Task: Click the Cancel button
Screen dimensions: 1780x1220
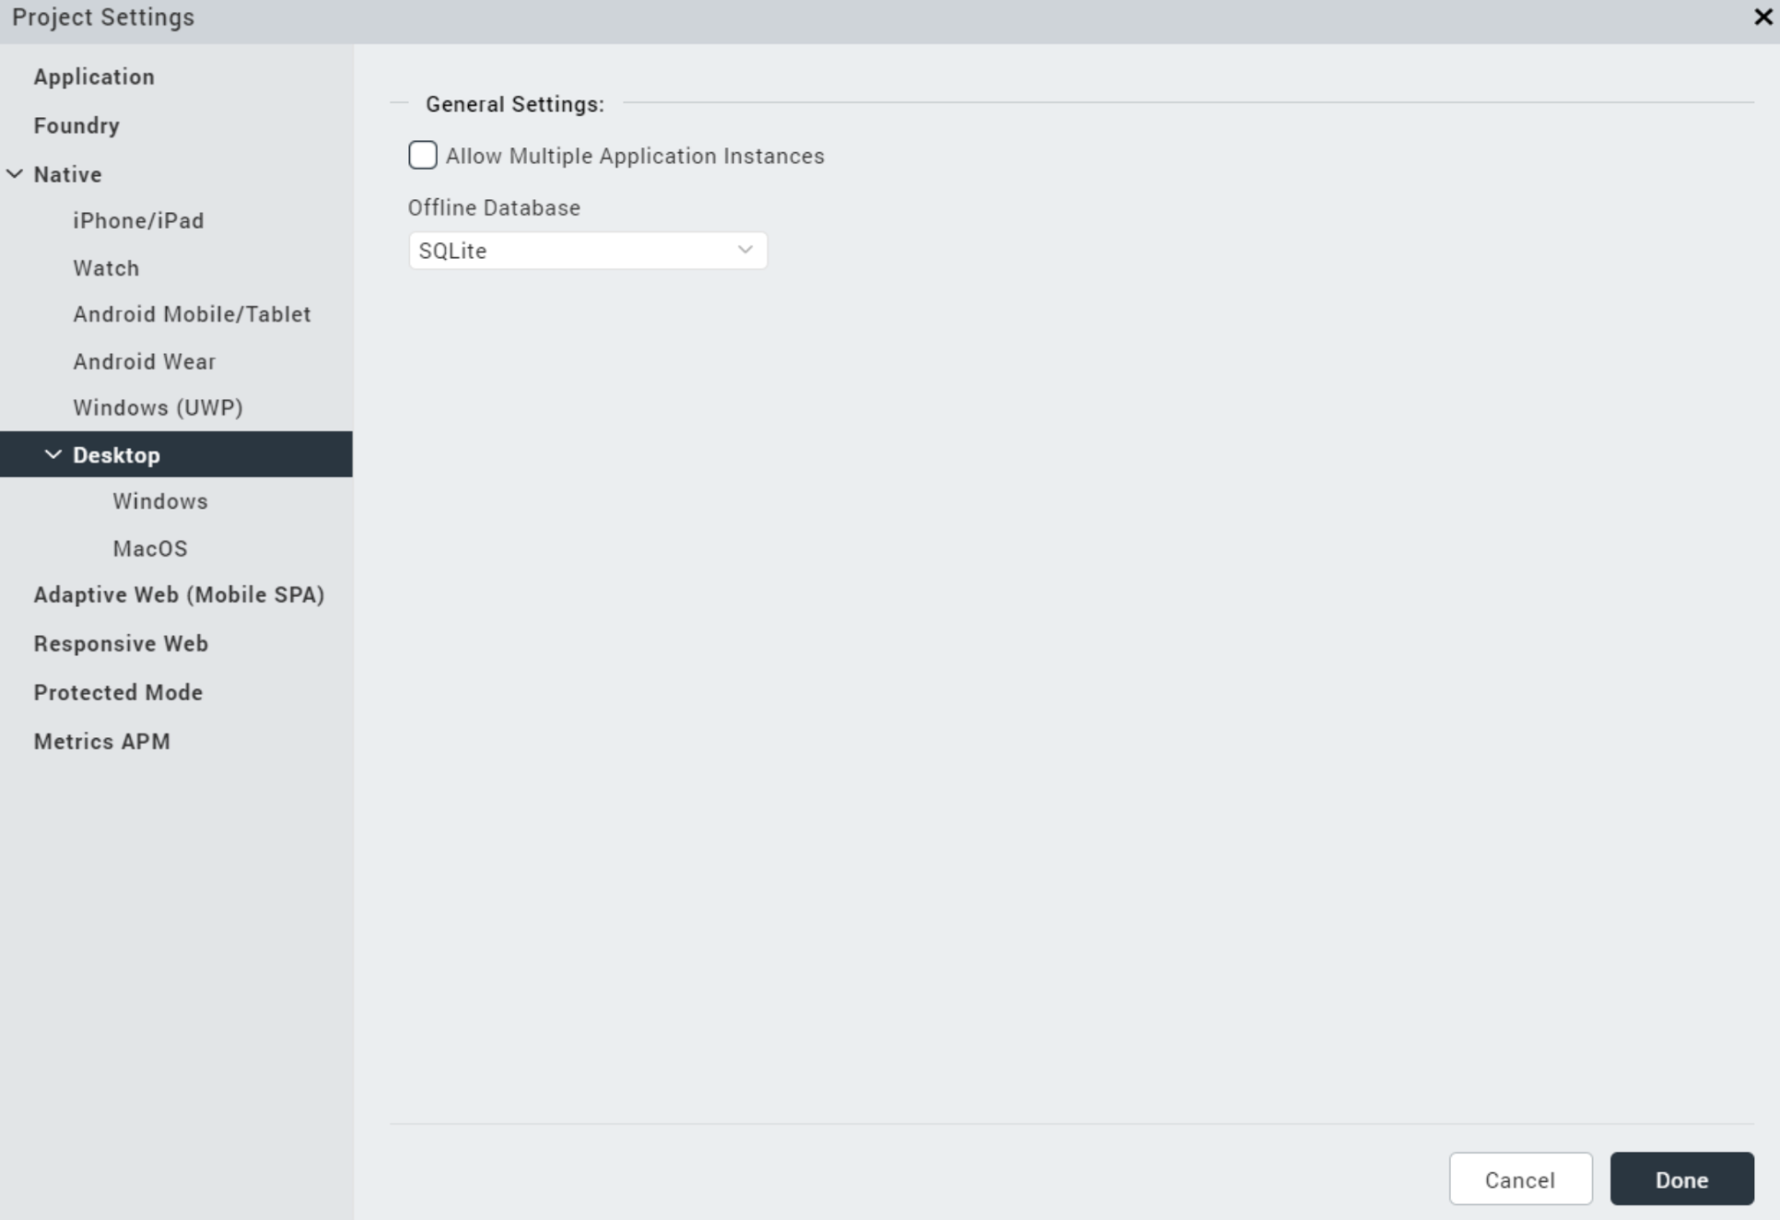Action: [x=1519, y=1179]
